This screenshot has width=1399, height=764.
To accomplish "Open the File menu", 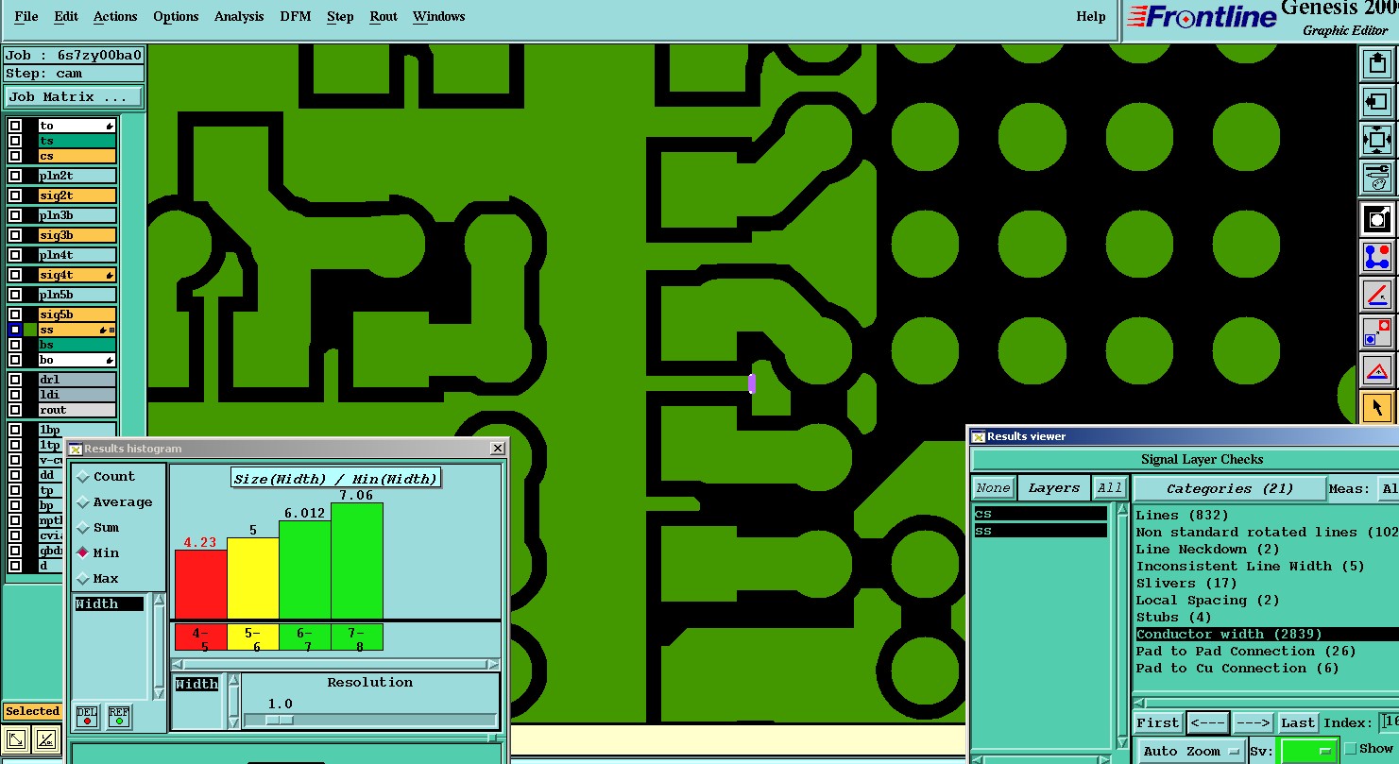I will point(26,16).
